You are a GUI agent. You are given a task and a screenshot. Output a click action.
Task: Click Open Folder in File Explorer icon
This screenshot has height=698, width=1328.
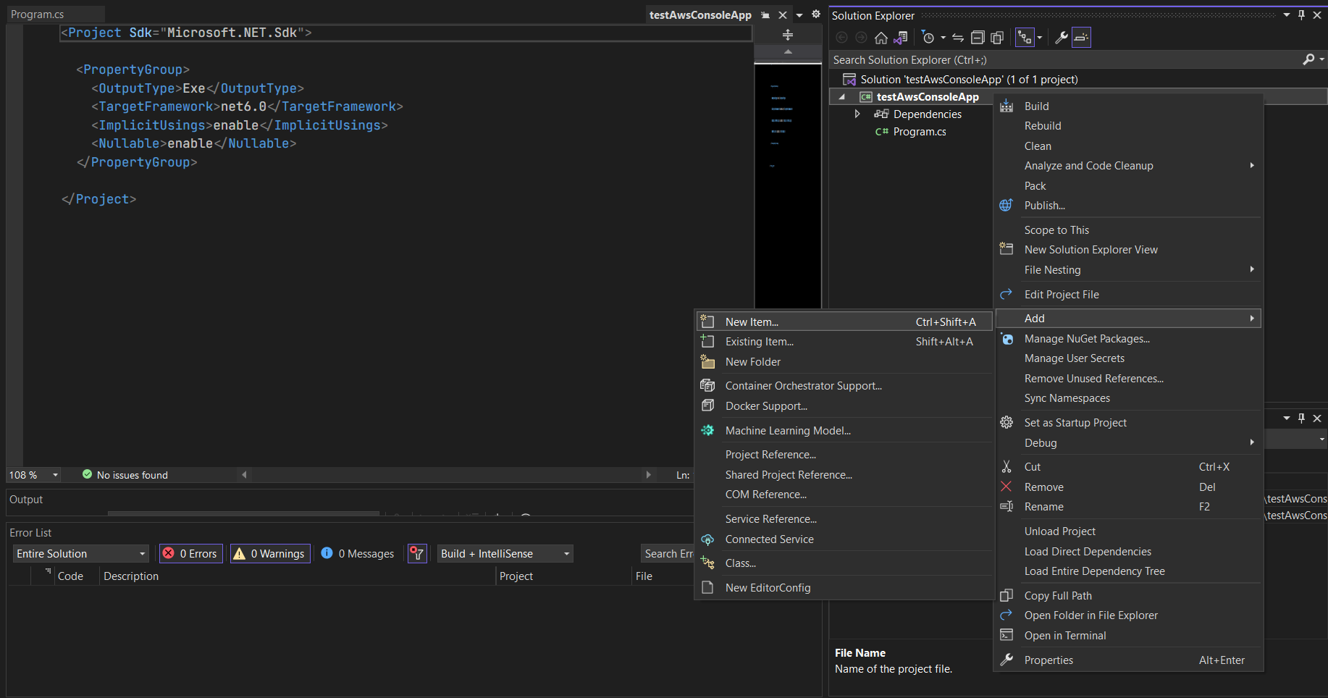[1006, 615]
